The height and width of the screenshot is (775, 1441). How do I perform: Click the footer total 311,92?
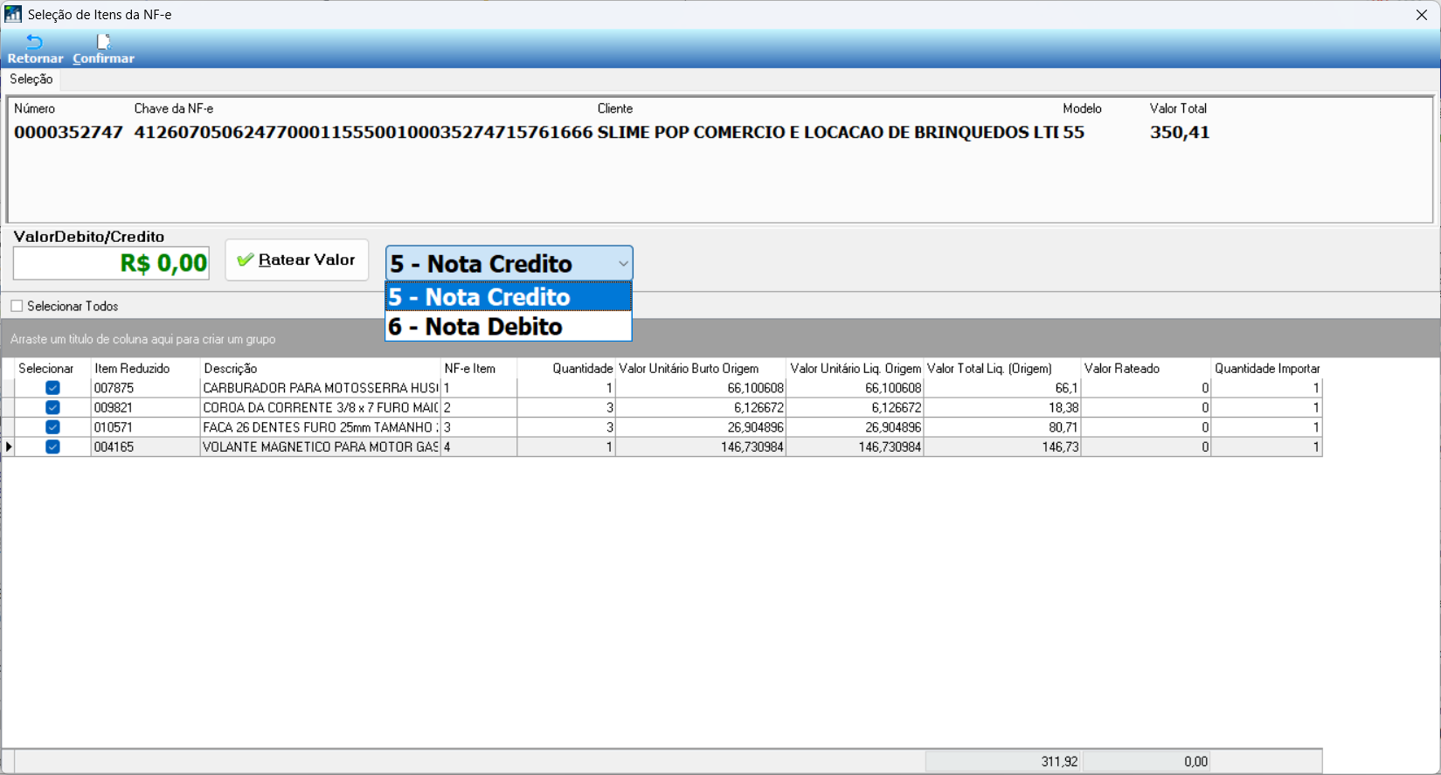click(1003, 762)
